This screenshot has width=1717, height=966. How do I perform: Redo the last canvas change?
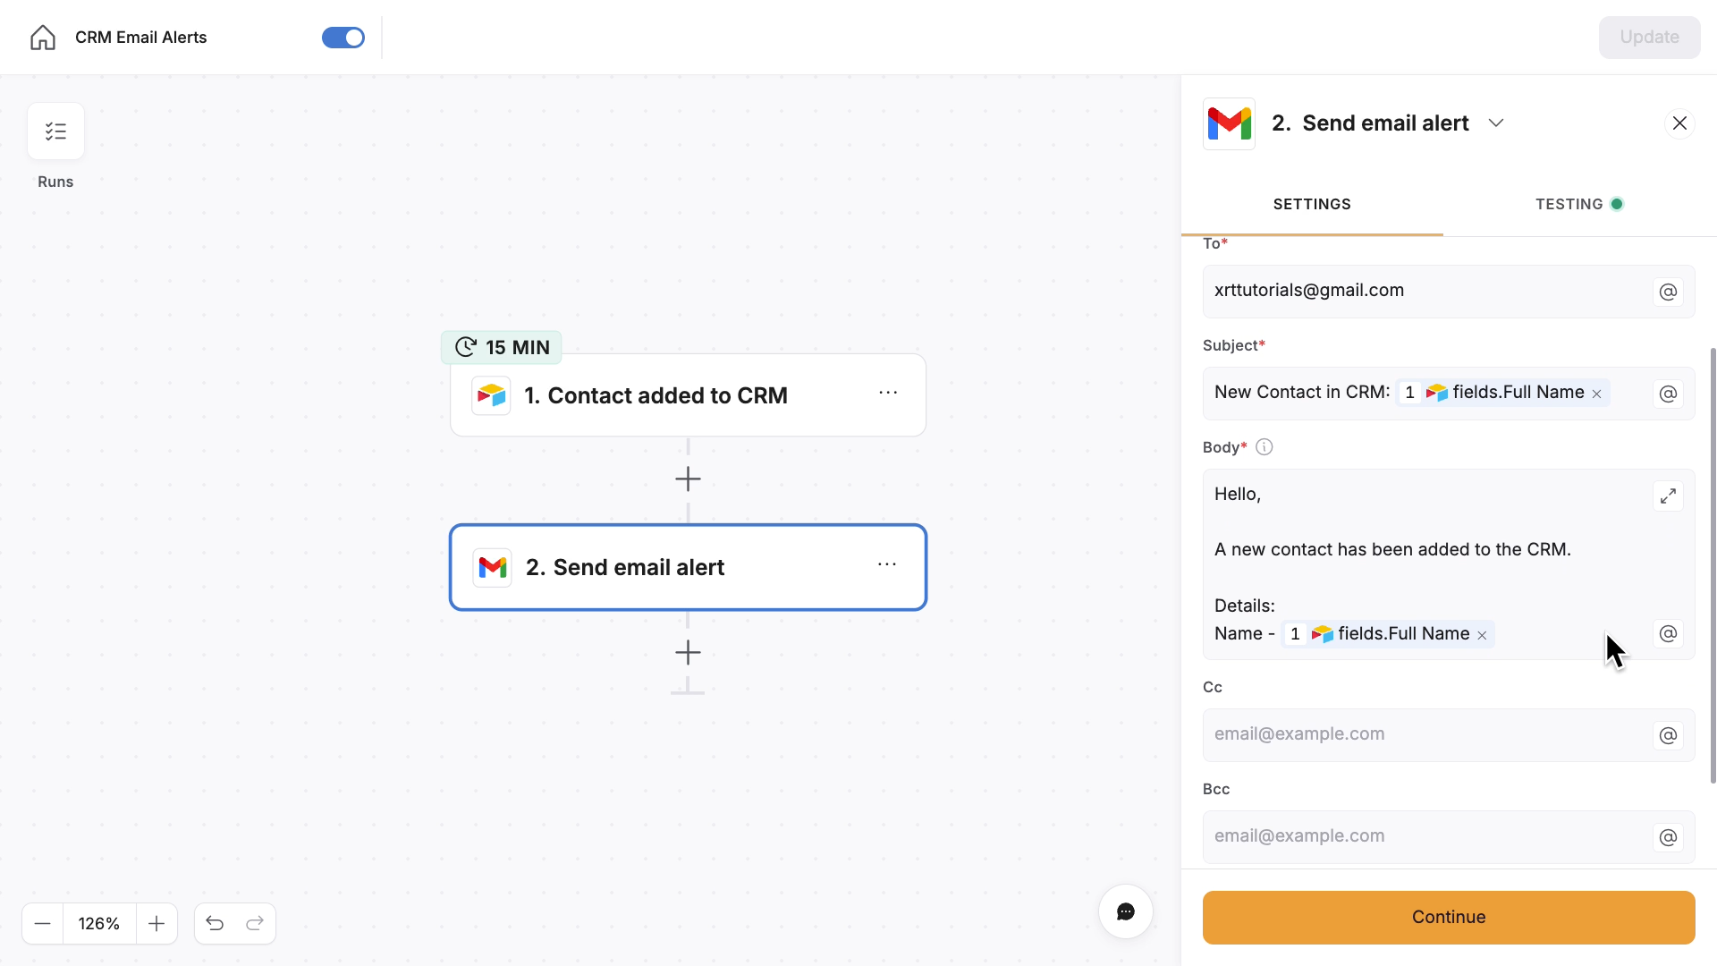[x=255, y=923]
